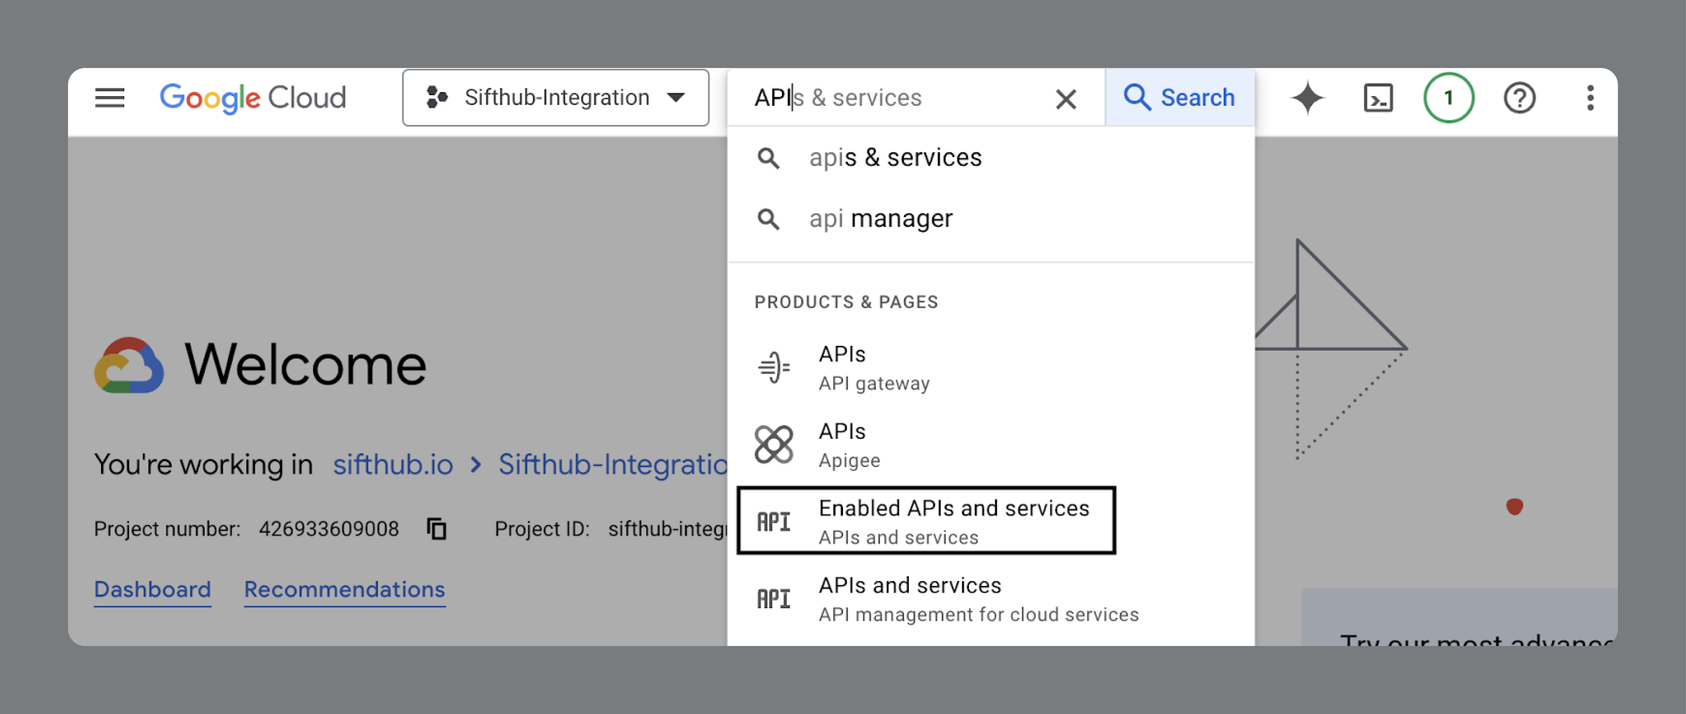The image size is (1686, 714).
Task: Copy the project number with copy icon
Action: pos(436,528)
